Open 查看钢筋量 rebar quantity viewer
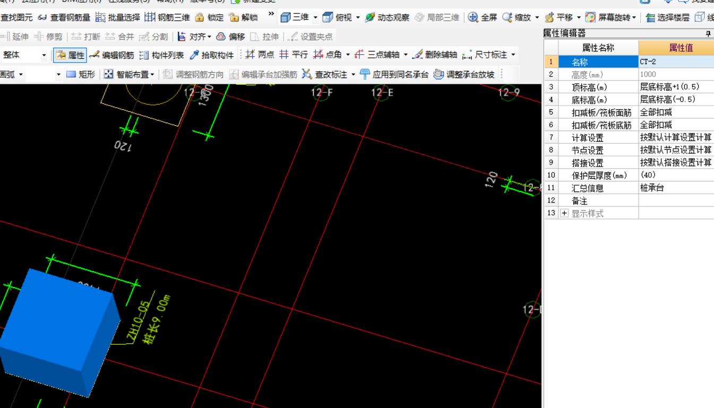Image resolution: width=714 pixels, height=408 pixels. [64, 18]
